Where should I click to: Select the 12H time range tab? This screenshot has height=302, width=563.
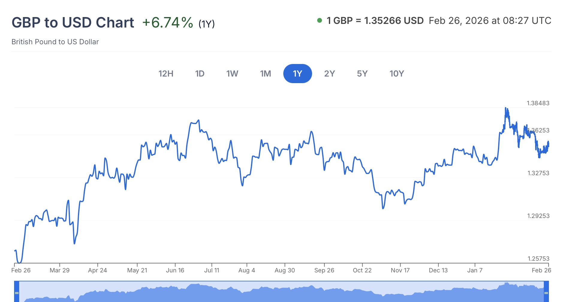[x=166, y=74]
